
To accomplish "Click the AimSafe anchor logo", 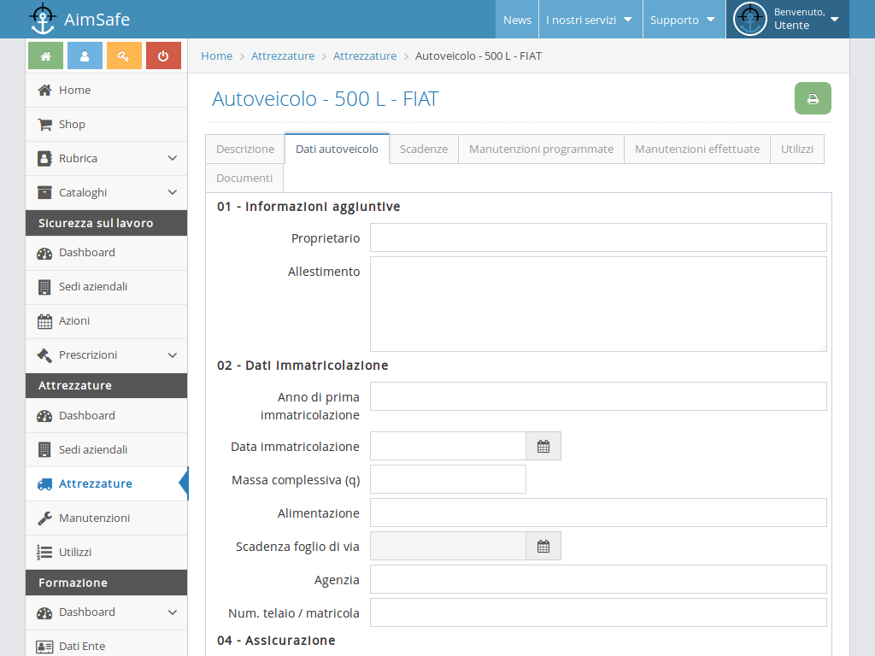I will click(43, 19).
